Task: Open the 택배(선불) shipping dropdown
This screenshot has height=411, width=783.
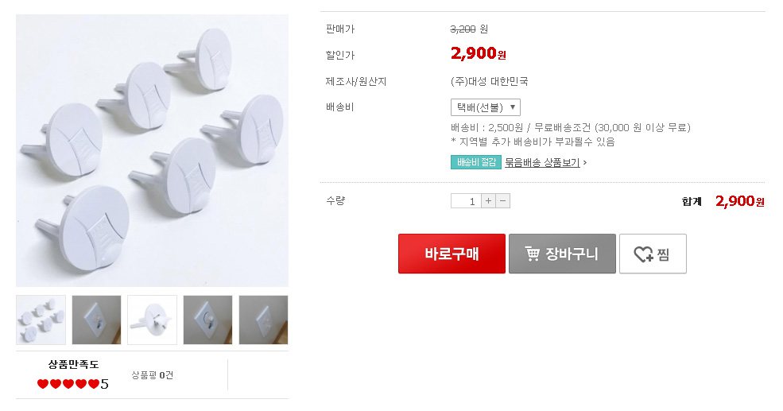Action: [x=485, y=107]
